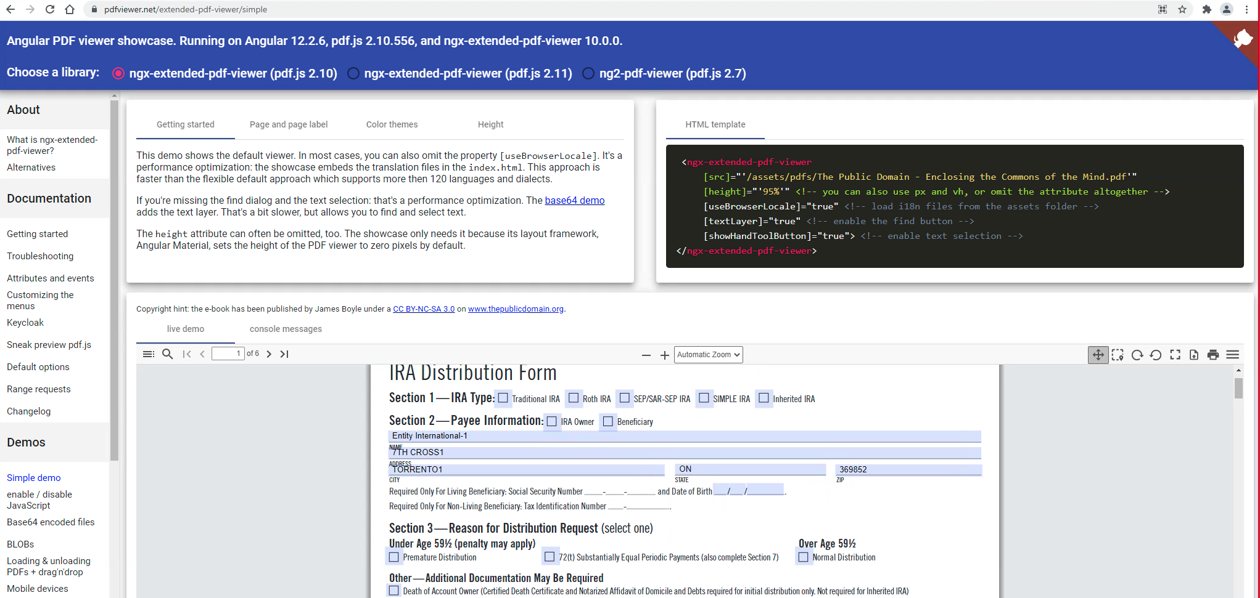The image size is (1260, 598).
Task: Open the Color themes tab
Action: point(392,124)
